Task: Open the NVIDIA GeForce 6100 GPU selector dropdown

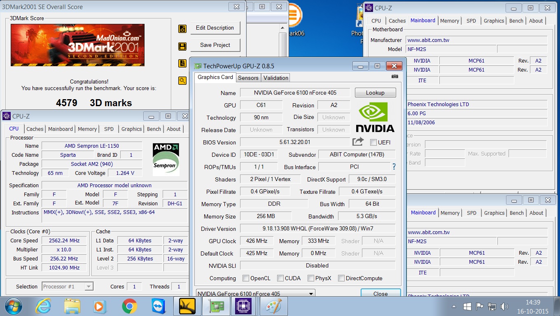Action: point(255,293)
